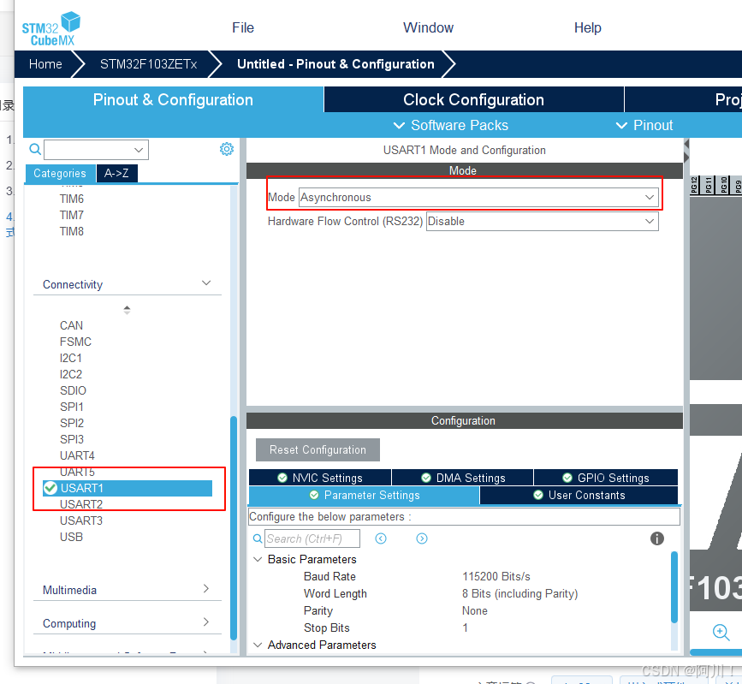
Task: Click the peripheral list vertical scrollbar
Action: (x=234, y=528)
